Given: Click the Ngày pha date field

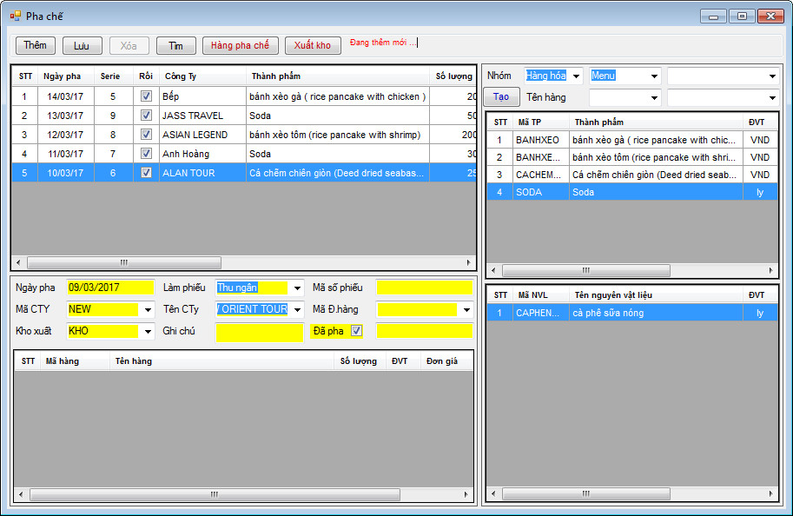Looking at the screenshot, I should [110, 288].
